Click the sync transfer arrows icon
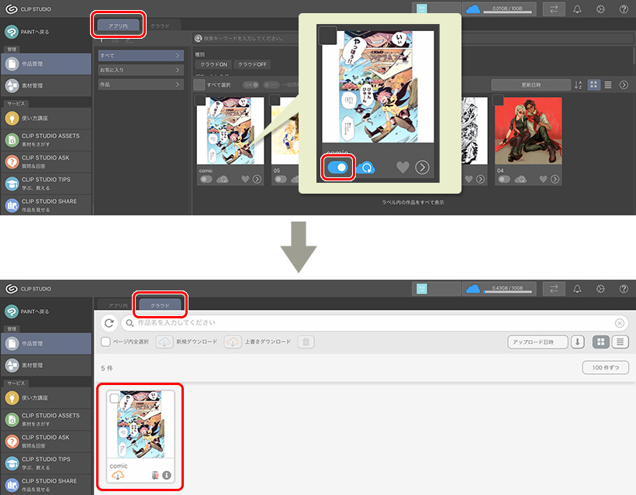The image size is (636, 495). click(x=555, y=9)
